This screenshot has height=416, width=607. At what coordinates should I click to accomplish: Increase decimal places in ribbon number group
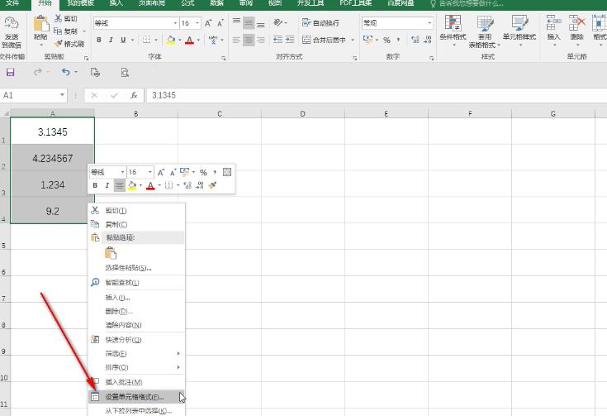click(x=415, y=40)
